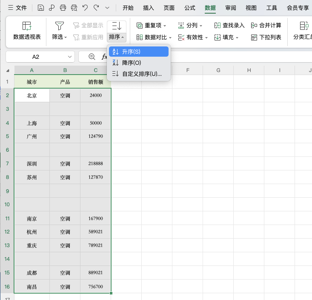Select the 数据 ribbon tab

210,8
